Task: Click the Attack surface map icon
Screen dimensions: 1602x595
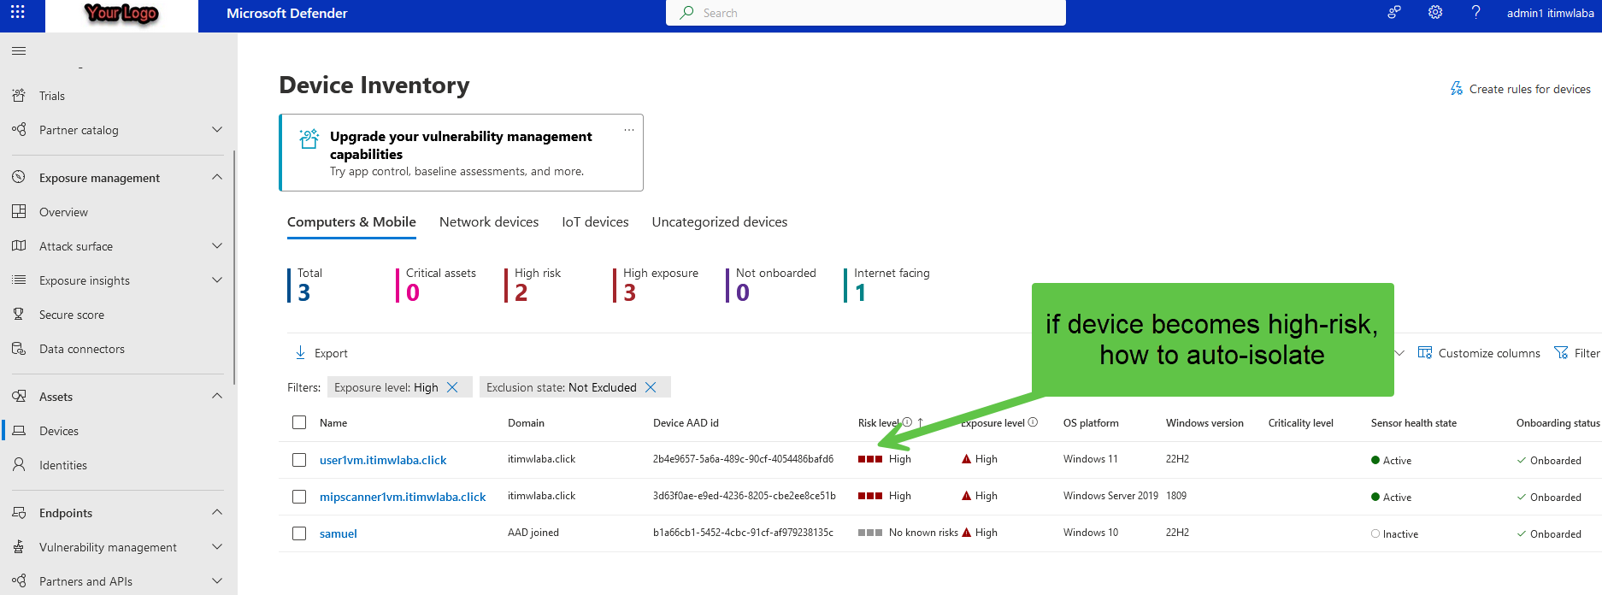Action: [19, 246]
